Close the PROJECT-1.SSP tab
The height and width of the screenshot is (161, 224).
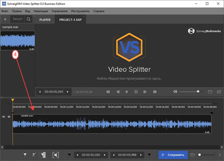[x=84, y=17]
